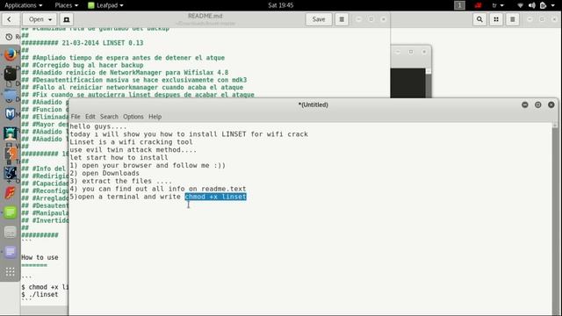Image resolution: width=562 pixels, height=316 pixels.
Task: Click '$ ./linset' line in README
Action: (x=40, y=294)
